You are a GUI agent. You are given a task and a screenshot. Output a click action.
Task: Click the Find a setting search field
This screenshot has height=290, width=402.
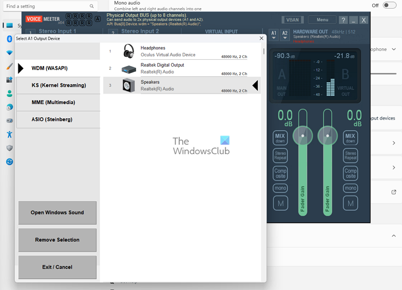click(51, 6)
